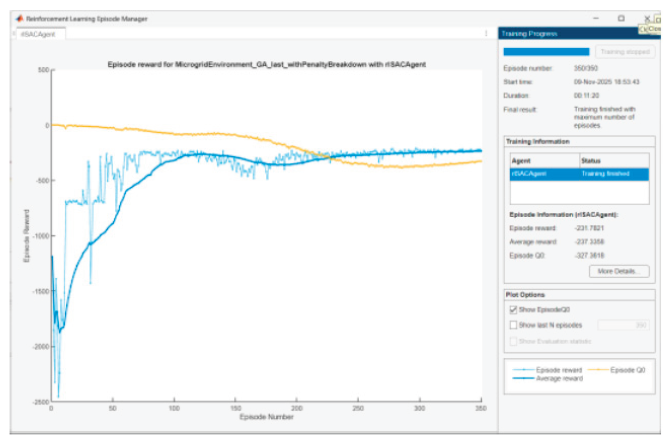668x444 pixels.
Task: Open the vertical ellipsis menu beside the tab bar
Action: coord(486,33)
